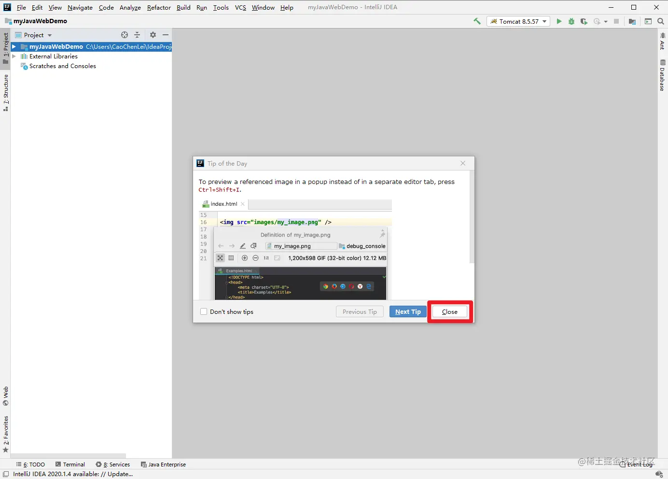Viewport: 668px width, 479px height.
Task: Open the Run menu
Action: (202, 7)
